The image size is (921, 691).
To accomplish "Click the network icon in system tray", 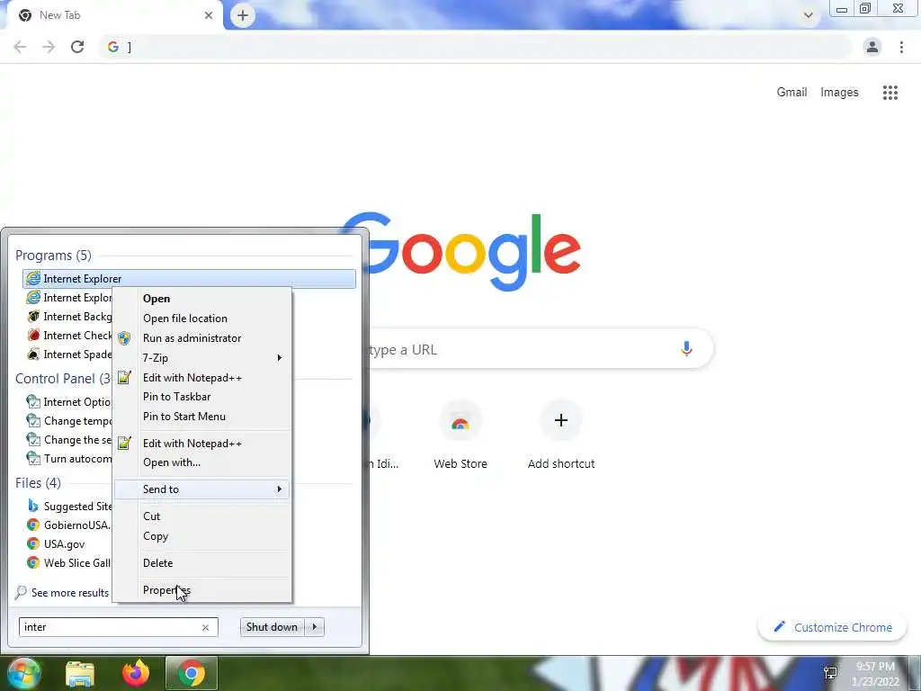I will coord(830,673).
